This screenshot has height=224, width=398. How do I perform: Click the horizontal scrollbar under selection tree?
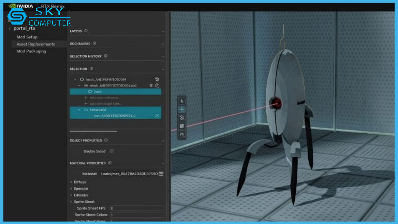pyautogui.click(x=93, y=131)
